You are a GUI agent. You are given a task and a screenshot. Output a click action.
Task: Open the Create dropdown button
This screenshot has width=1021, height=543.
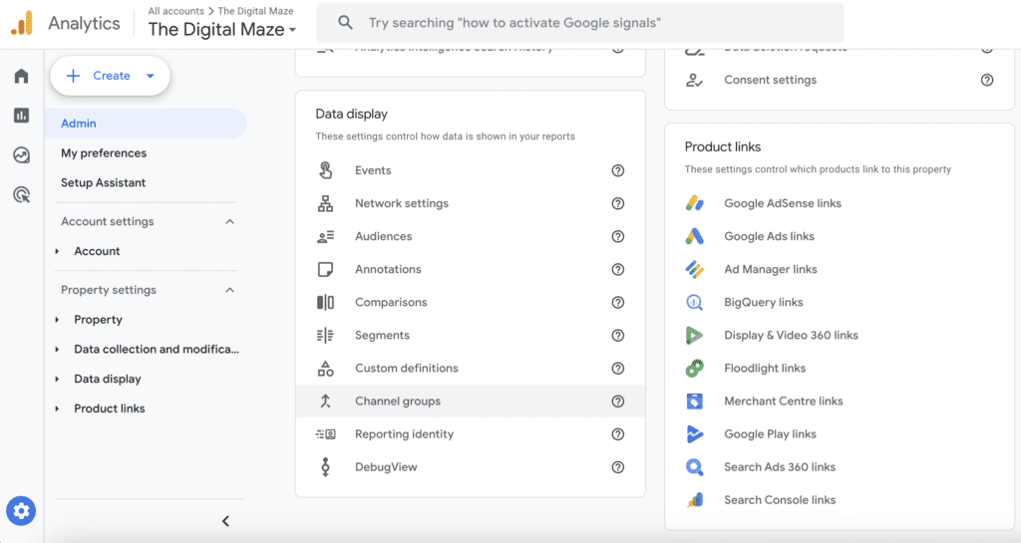(111, 76)
